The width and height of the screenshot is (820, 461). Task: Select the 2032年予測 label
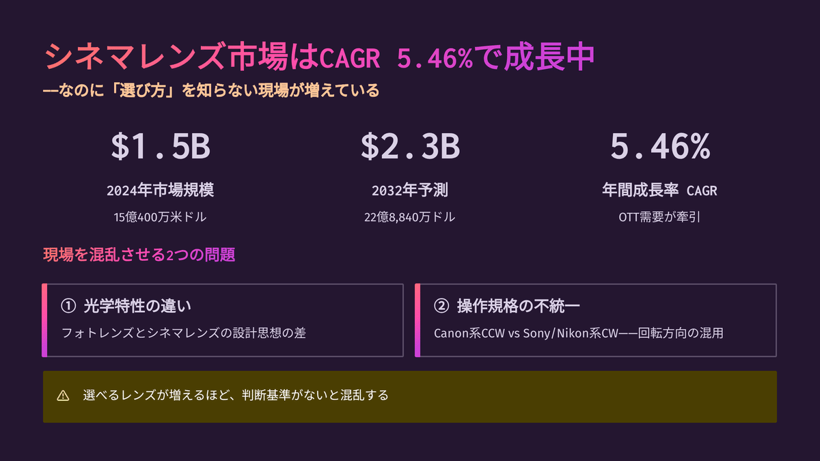[410, 191]
